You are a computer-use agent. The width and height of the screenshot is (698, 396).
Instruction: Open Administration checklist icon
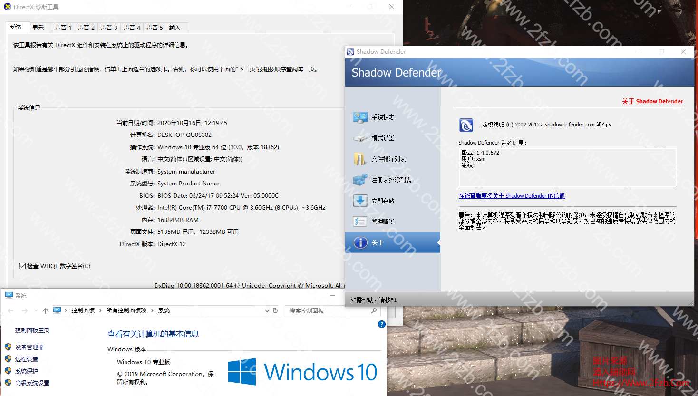pyautogui.click(x=360, y=222)
